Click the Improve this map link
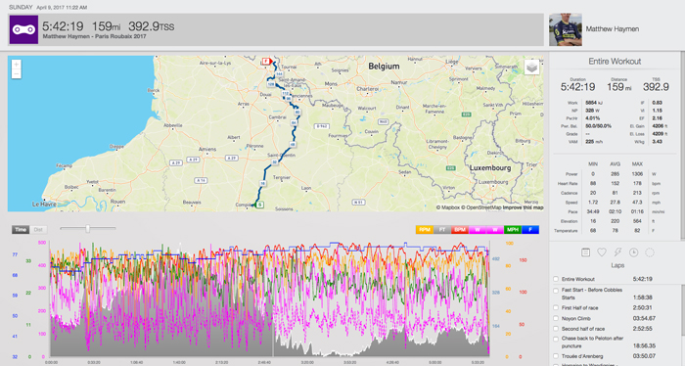 (523, 207)
